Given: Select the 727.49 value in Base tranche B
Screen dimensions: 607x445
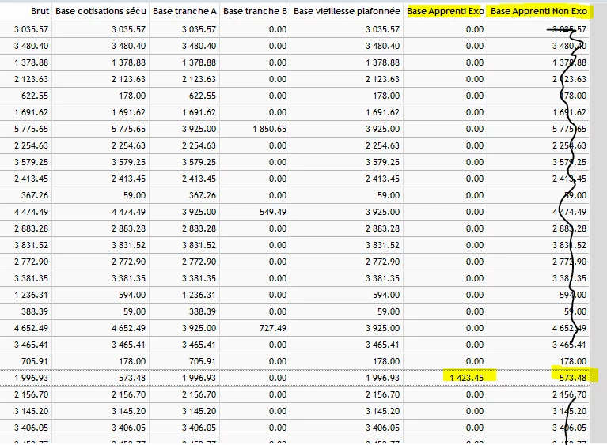Looking at the screenshot, I should pos(273,328).
